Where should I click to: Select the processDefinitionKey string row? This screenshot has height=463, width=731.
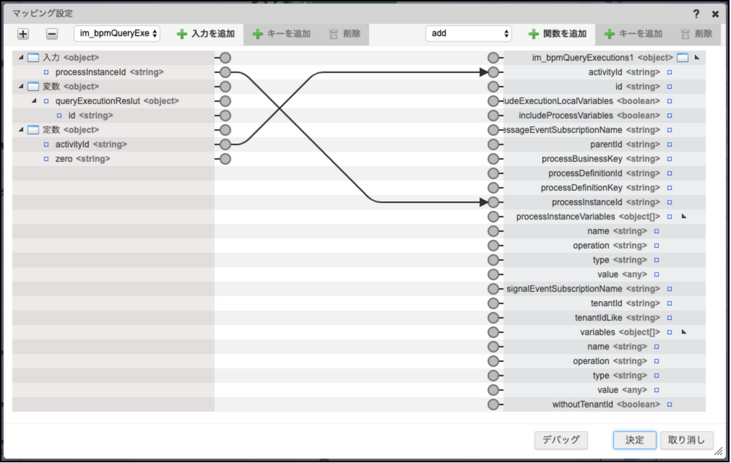pos(604,188)
